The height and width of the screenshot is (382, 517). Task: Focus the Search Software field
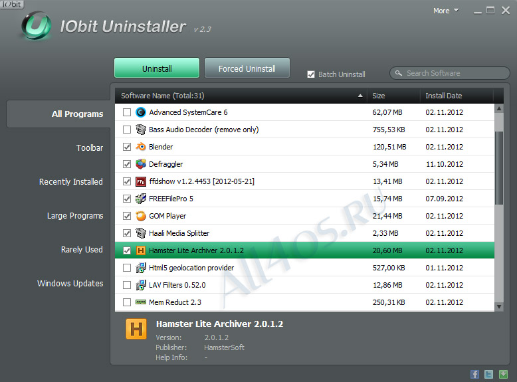click(450, 73)
